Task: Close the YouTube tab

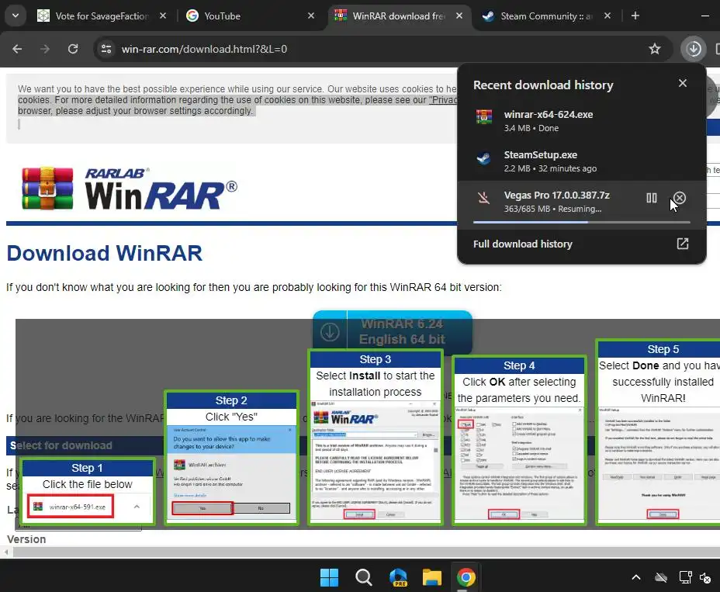Action: click(311, 16)
